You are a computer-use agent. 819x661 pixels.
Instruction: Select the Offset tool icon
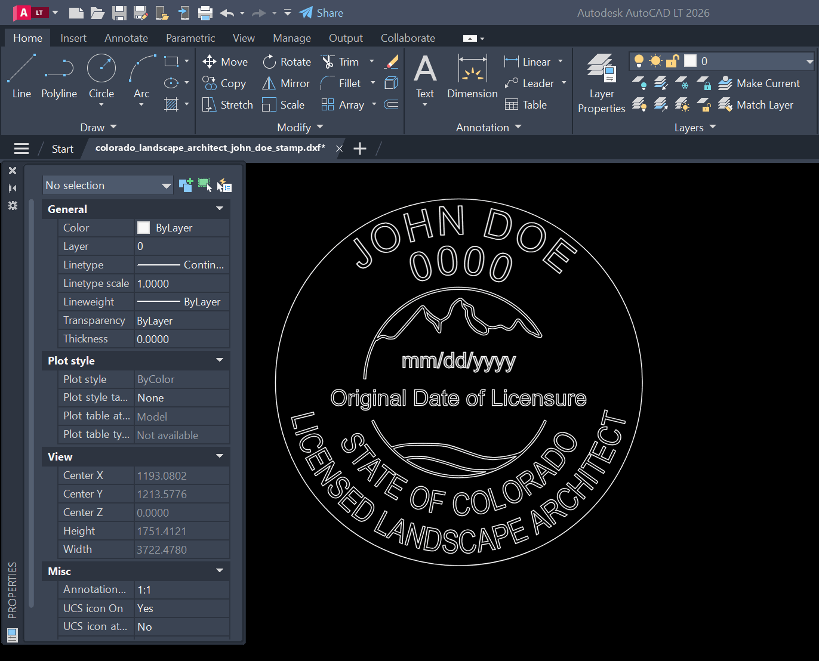(391, 104)
